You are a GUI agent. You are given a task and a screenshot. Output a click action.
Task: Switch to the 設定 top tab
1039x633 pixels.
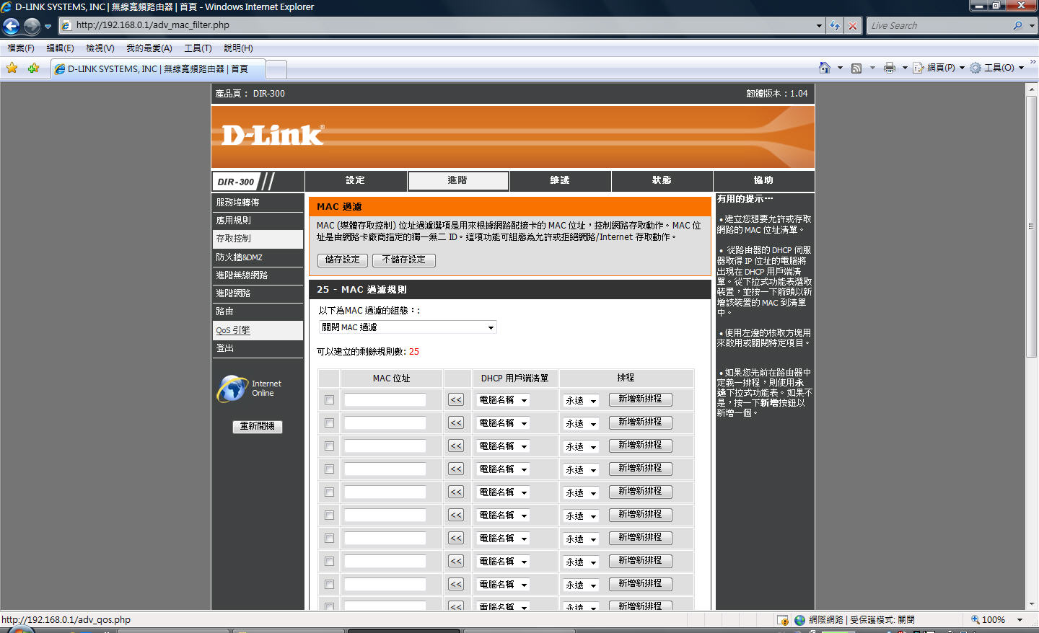pyautogui.click(x=355, y=180)
